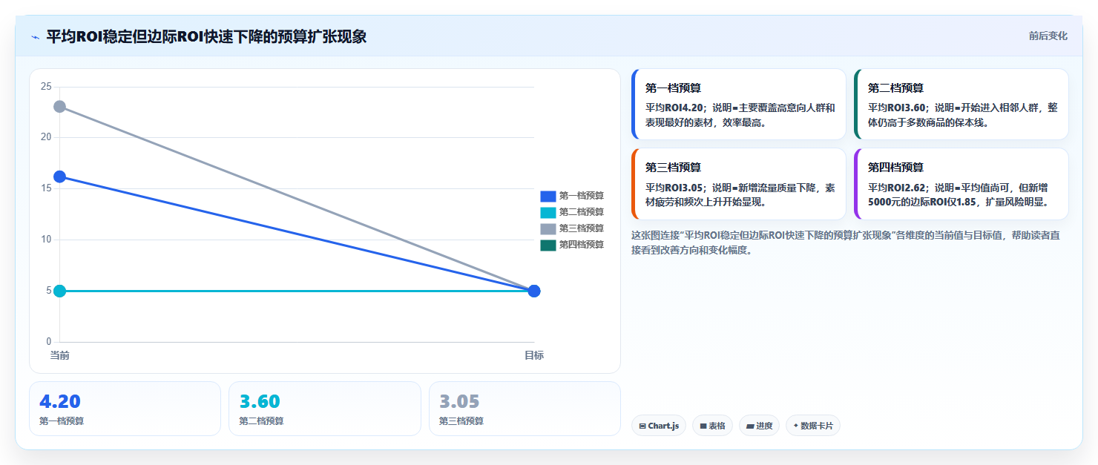Toggle the grey 第三档预算 legend swatch
The height and width of the screenshot is (465, 1098).
[548, 228]
